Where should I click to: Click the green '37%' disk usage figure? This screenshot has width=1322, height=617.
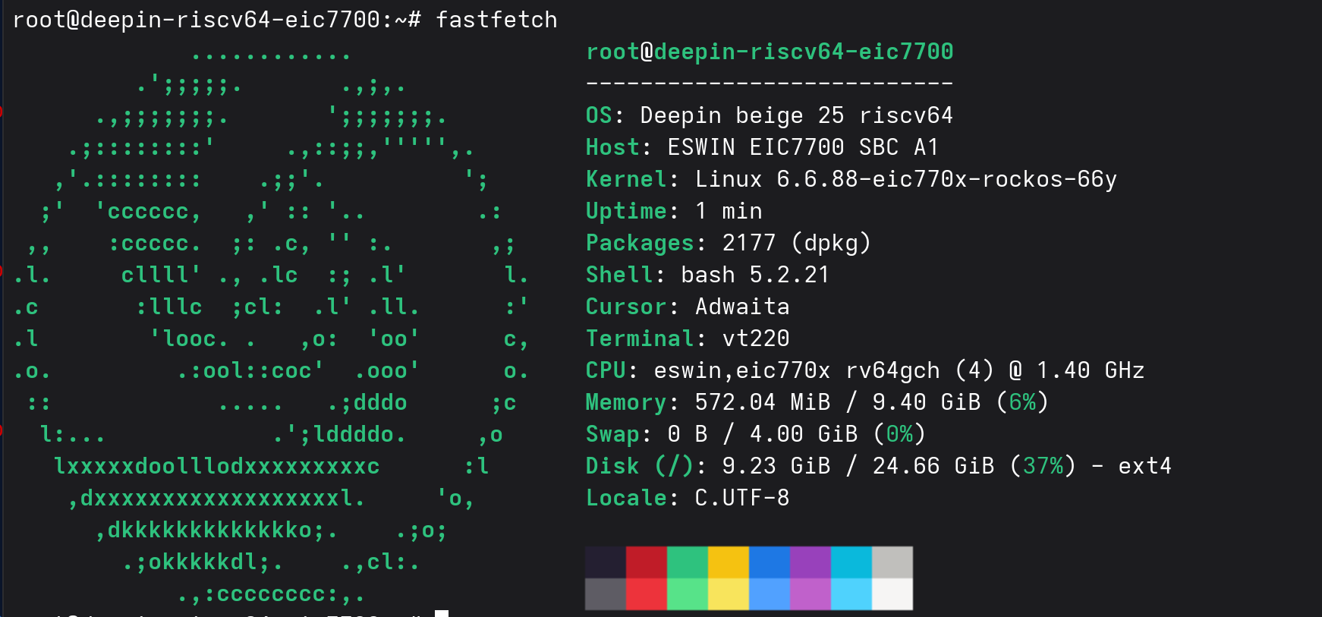tap(1043, 466)
